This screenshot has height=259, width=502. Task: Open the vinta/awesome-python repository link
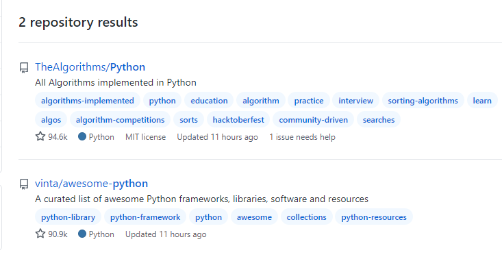pyautogui.click(x=91, y=184)
